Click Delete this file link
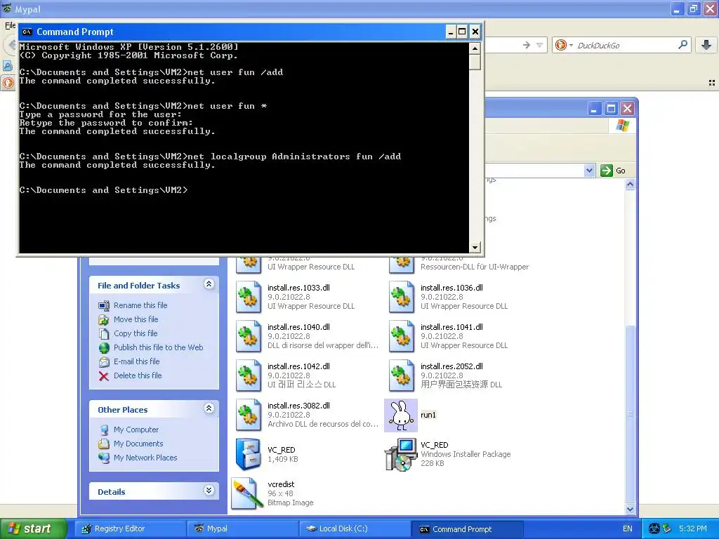Screen dimensions: 719x539 tap(138, 375)
